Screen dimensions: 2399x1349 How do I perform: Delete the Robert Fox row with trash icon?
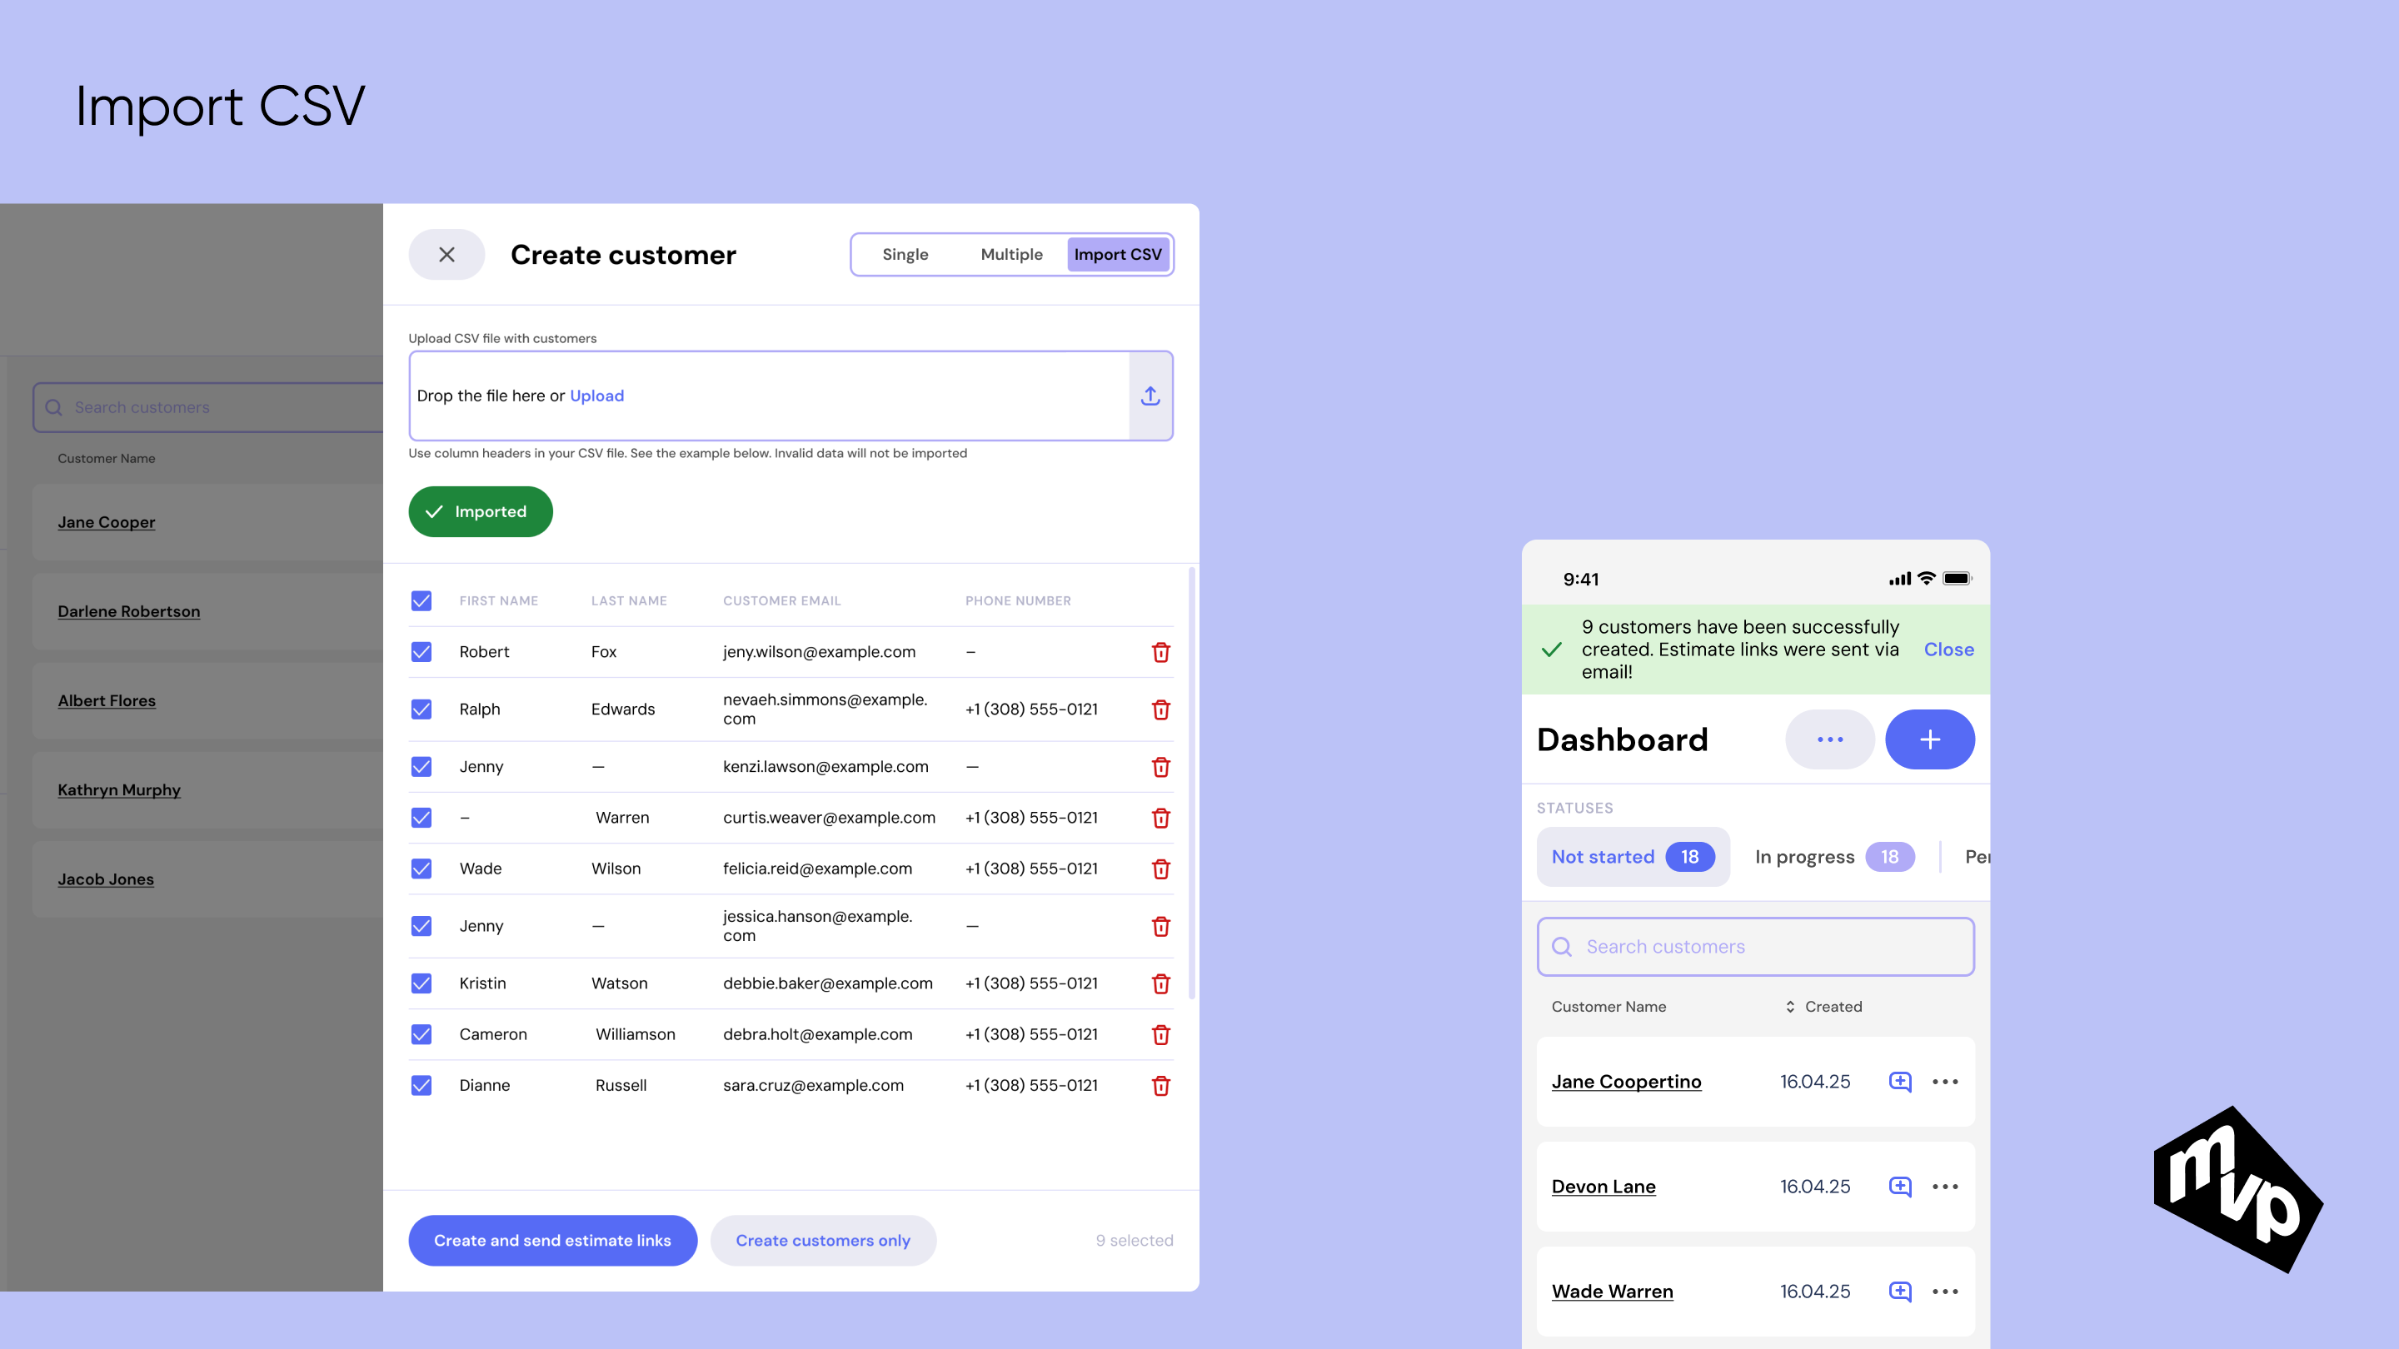tap(1160, 652)
